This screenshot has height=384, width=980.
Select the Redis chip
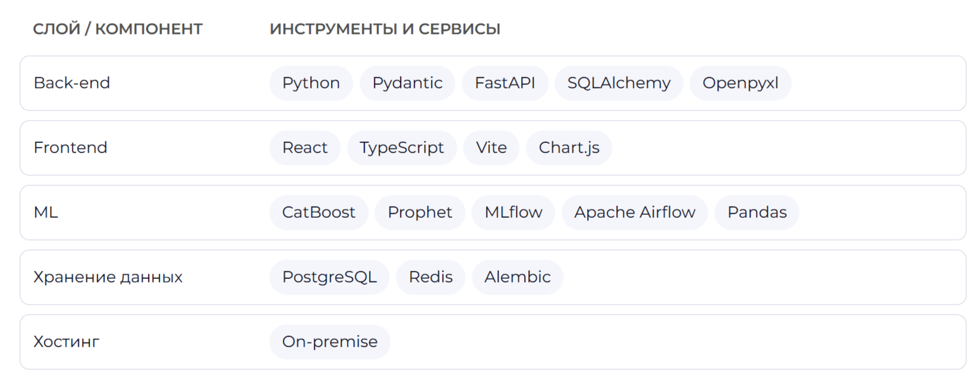(430, 277)
